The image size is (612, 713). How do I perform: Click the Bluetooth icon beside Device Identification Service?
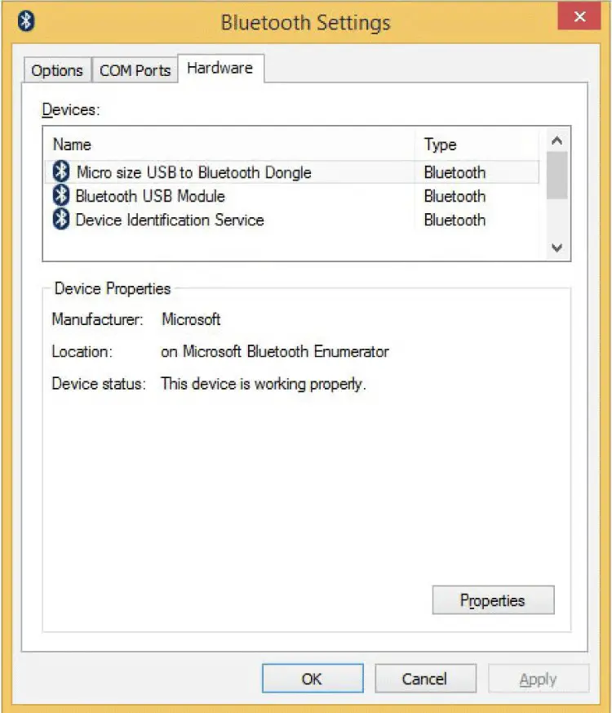61,220
